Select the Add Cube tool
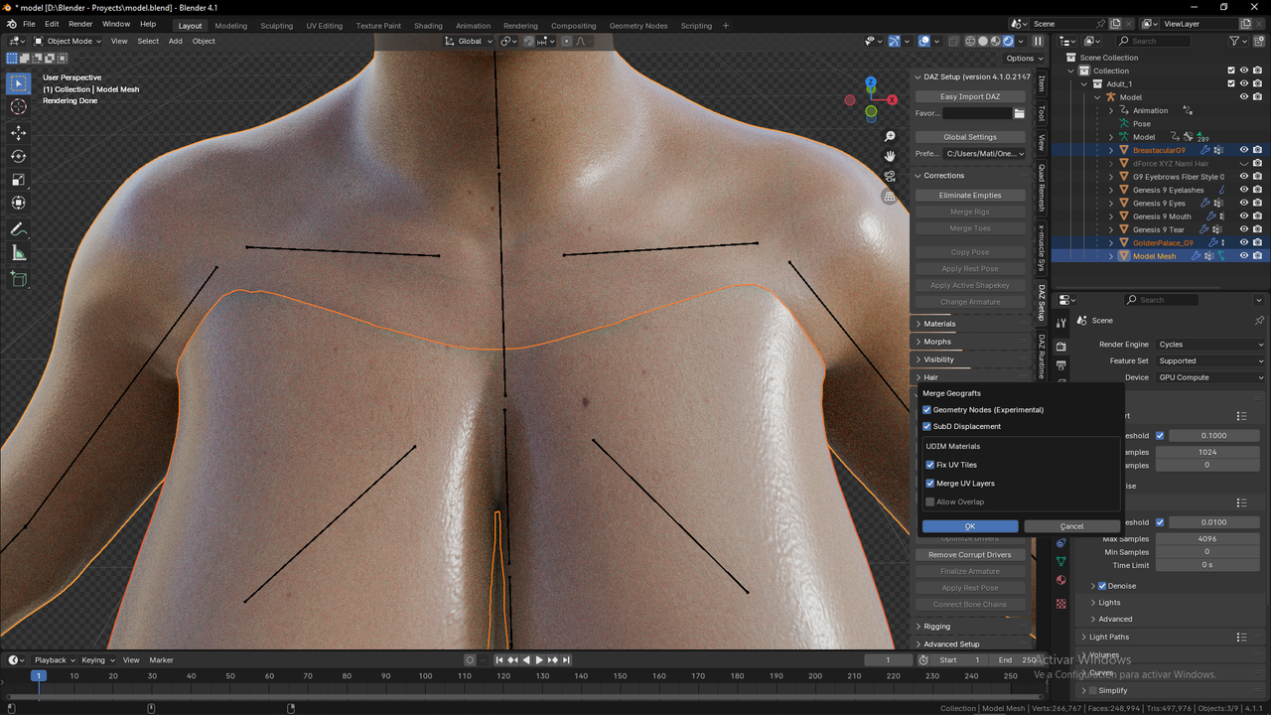 (x=19, y=279)
